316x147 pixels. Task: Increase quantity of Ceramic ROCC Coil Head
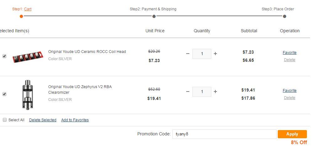215,54
